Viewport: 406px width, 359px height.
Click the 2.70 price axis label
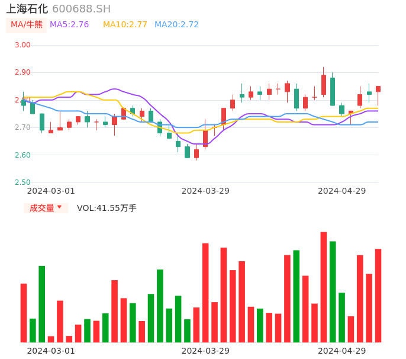coord(22,127)
